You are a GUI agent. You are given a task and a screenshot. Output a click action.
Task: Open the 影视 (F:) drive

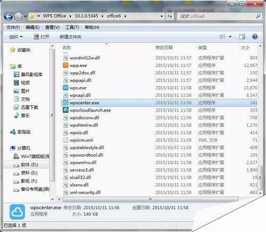tap(29, 181)
